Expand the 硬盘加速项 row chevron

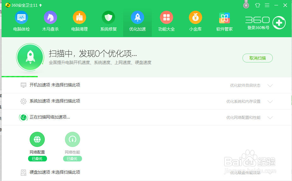270,172
